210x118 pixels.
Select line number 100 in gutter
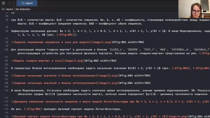click(6, 49)
